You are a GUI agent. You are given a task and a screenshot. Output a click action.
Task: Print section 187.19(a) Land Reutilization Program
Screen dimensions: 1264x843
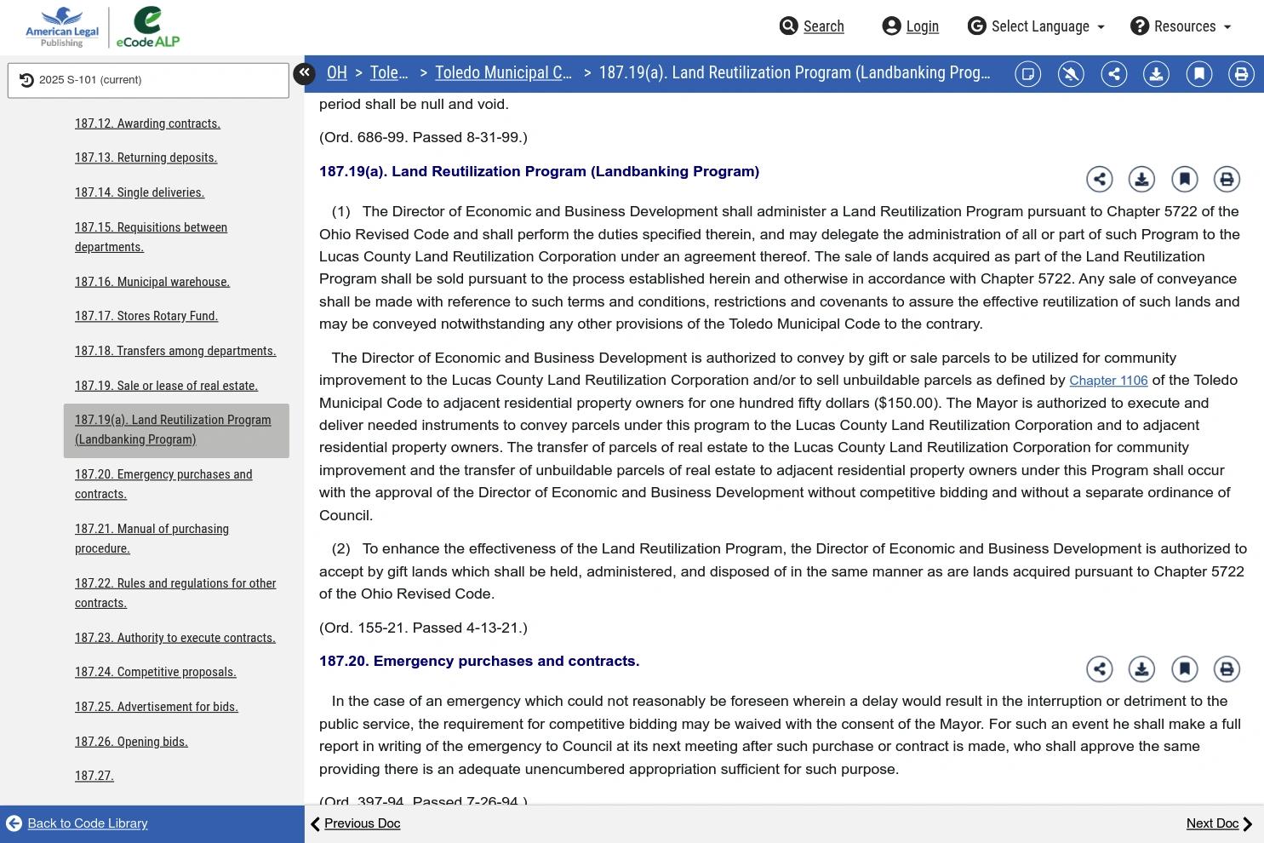(1227, 179)
